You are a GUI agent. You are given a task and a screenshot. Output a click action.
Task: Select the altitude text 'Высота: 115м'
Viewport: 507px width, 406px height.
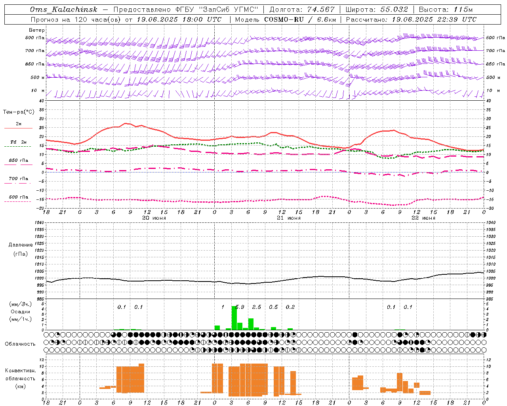point(446,10)
